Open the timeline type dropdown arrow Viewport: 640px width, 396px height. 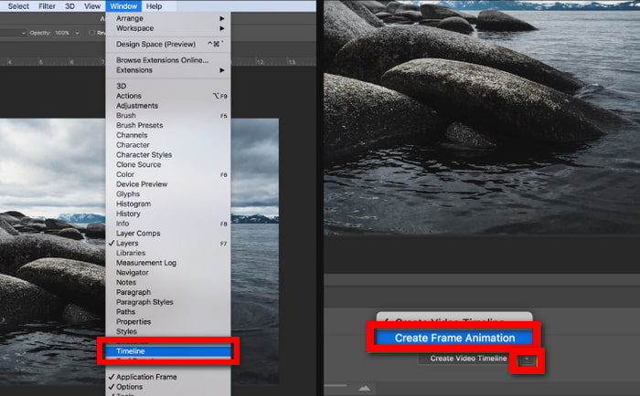(527, 360)
